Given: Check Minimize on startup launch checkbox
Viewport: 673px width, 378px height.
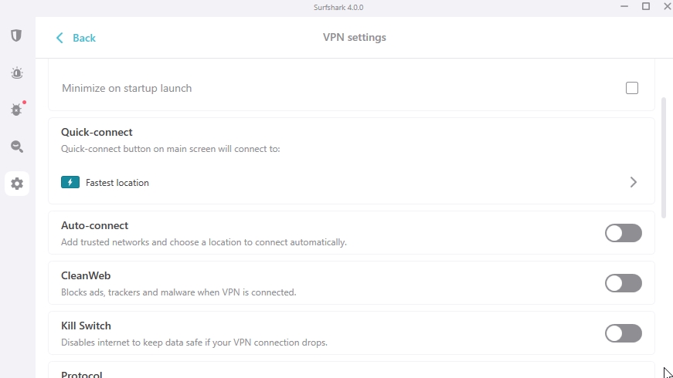Looking at the screenshot, I should (632, 88).
